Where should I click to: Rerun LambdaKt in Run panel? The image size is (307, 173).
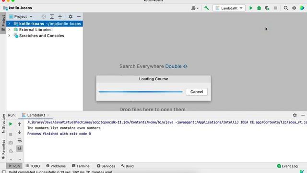click(x=11, y=124)
